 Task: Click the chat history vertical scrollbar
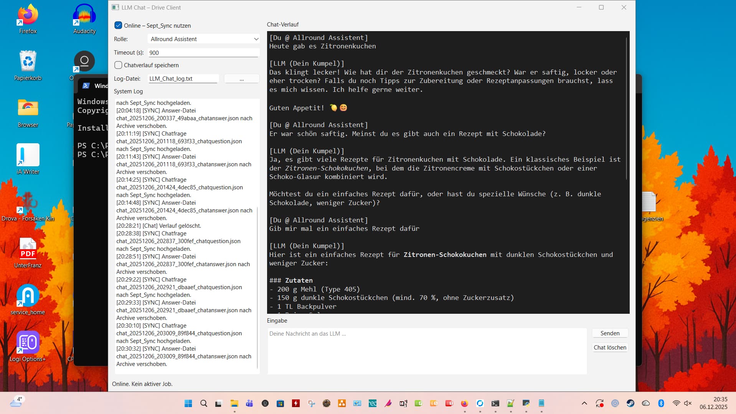626,108
